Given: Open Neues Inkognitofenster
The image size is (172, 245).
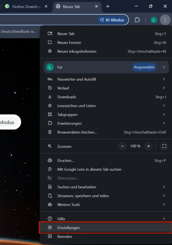Looking at the screenshot, I should 106,51.
